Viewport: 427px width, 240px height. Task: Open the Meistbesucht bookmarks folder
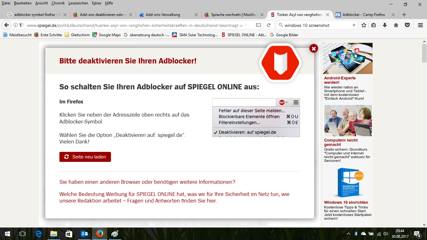point(18,35)
